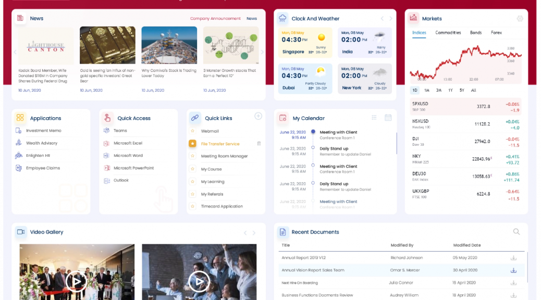Click the Enlighten HR application icon

[x=19, y=156]
